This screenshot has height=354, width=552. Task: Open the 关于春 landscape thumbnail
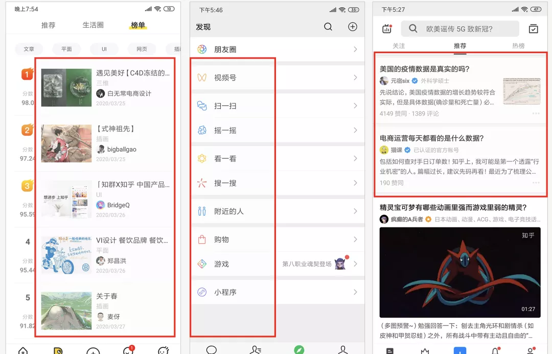click(66, 311)
